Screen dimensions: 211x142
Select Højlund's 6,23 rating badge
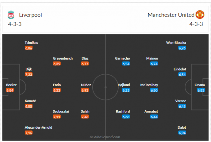tap(126, 90)
